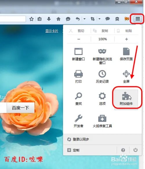The image size is (145, 169).
Task: Open the help question mark icon
Action: tap(123, 150)
